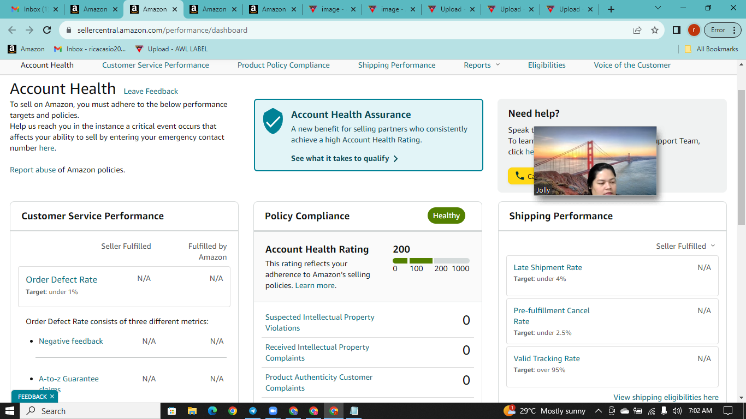Bookmark this page with the star icon
The height and width of the screenshot is (419, 746).
click(x=655, y=30)
